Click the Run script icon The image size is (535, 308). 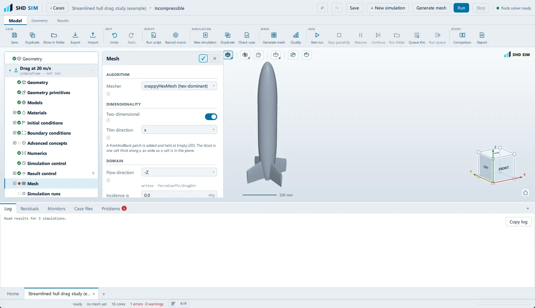coord(153,35)
